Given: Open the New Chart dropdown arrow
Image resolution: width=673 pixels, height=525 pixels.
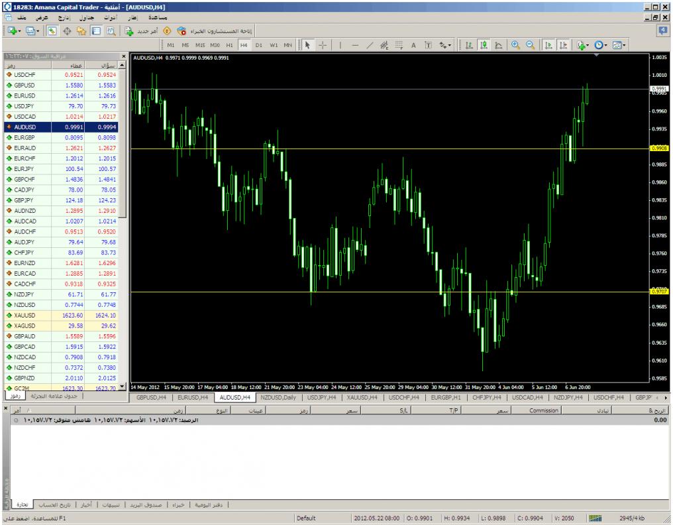Looking at the screenshot, I should point(20,31).
